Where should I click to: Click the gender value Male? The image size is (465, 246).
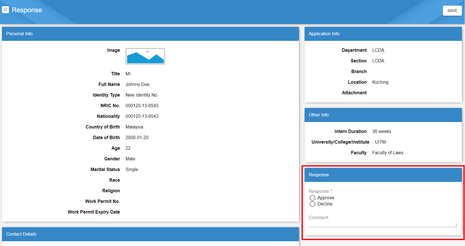coord(130,159)
